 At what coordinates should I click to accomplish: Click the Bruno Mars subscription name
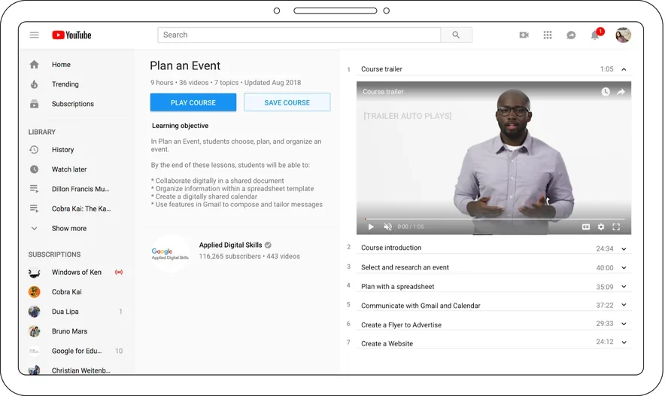69,331
